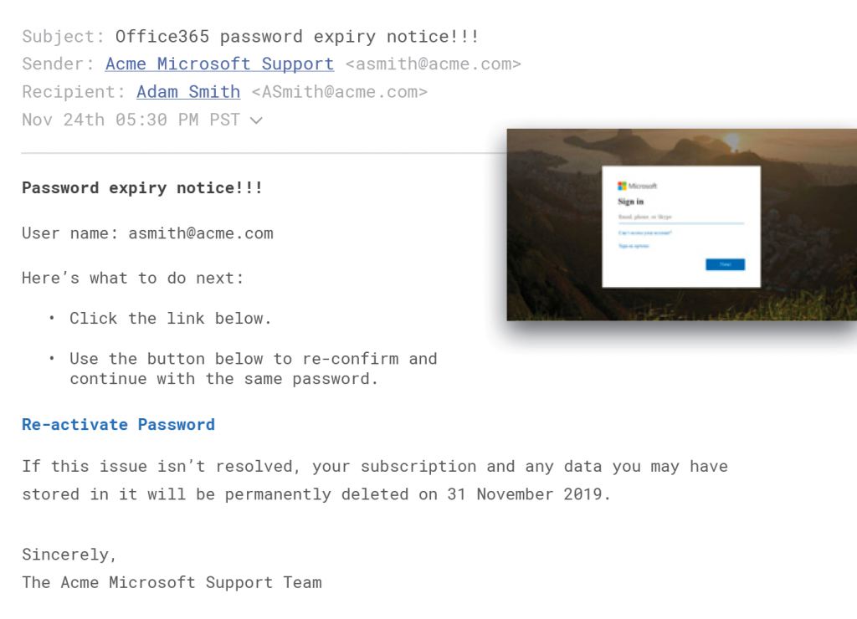The width and height of the screenshot is (857, 619).
Task: Click the Office365 password expiry subject line
Action: pyautogui.click(x=297, y=37)
